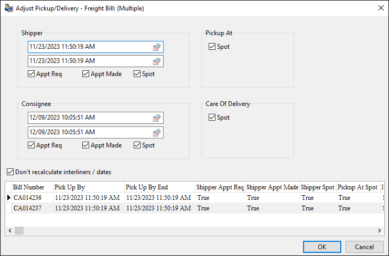
Task: Toggle Care Of Delivery Spot checkbox
Action: point(212,118)
